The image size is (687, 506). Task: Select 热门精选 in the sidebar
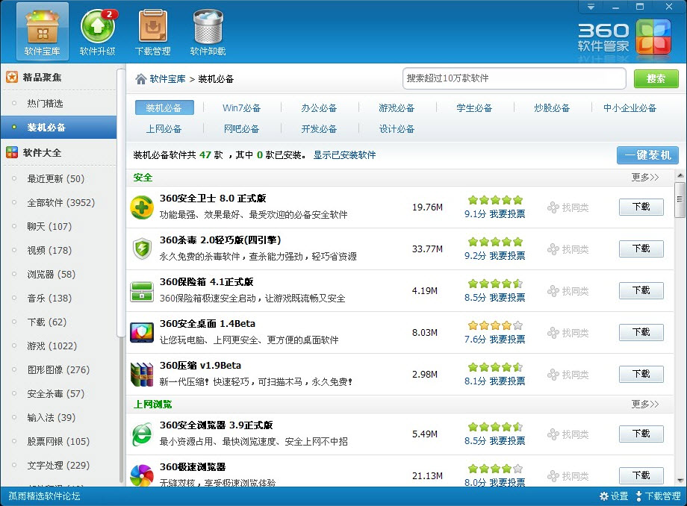45,104
